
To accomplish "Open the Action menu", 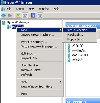I will coord(20,9).
